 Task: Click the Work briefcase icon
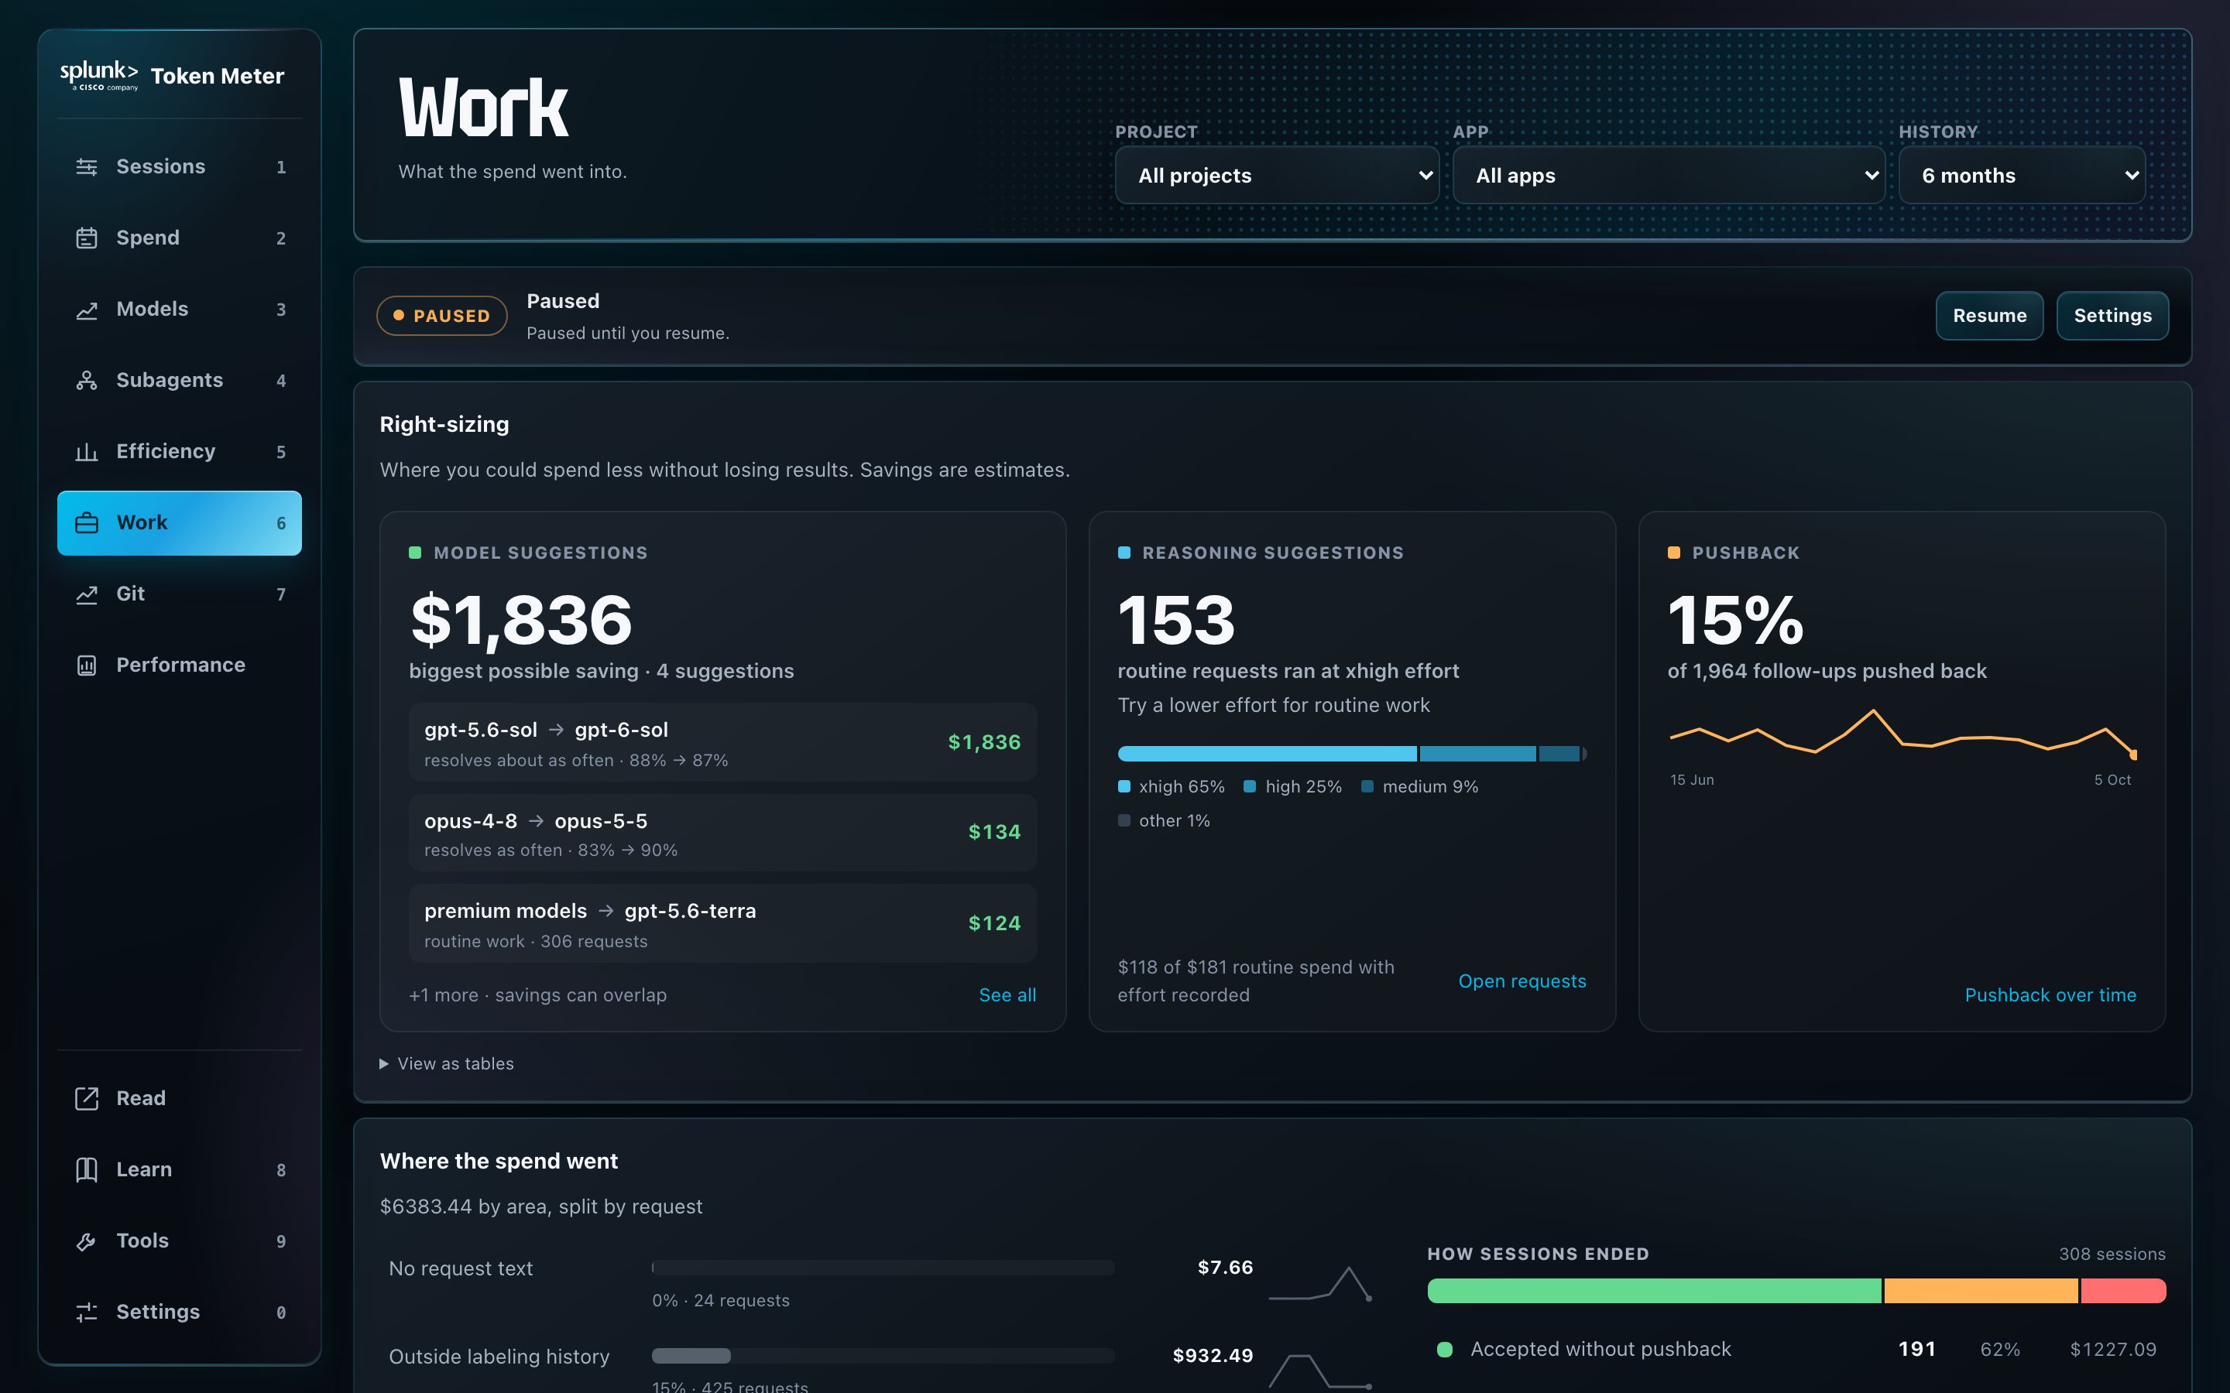coord(87,522)
